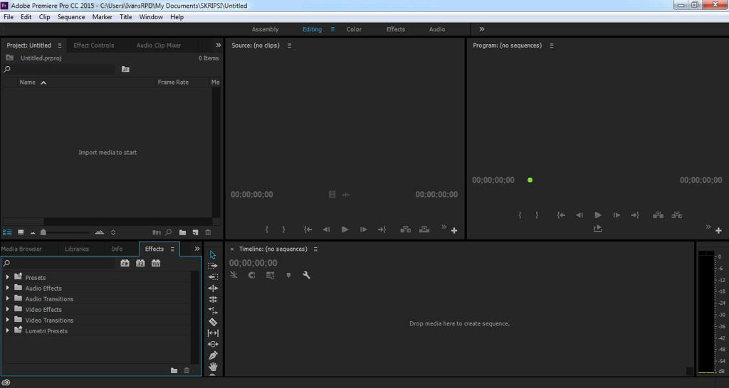Open Creative Cloud icon in status bar
This screenshot has height=388, width=729.
click(6, 383)
